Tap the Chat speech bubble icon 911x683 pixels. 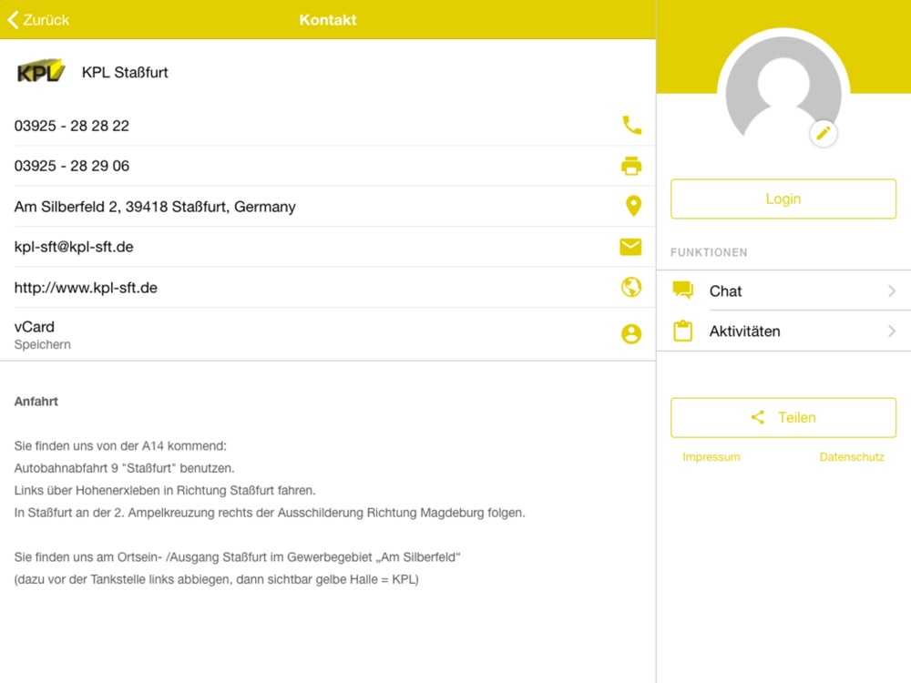(682, 290)
